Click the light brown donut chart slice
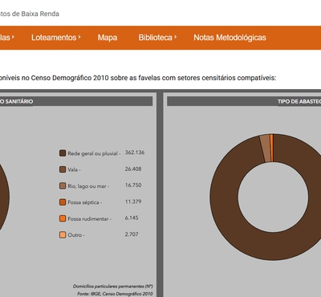This screenshot has height=297, width=321. pos(265,148)
